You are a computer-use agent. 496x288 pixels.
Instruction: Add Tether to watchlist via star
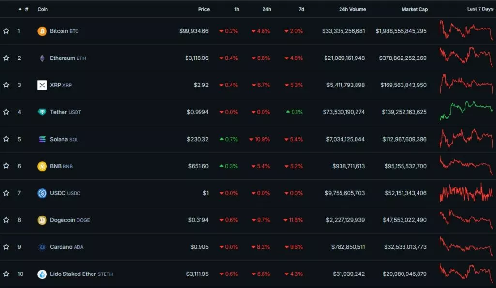(6, 112)
